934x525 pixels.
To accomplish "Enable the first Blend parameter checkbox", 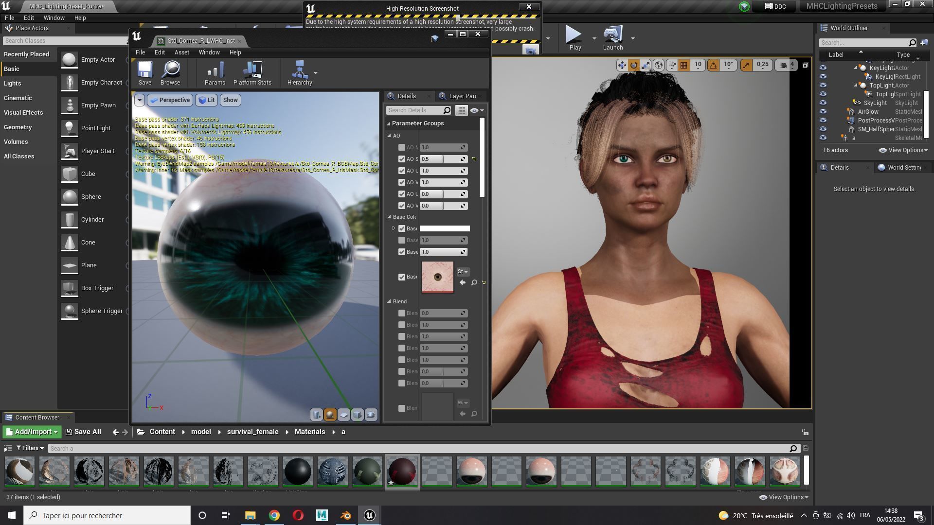I will click(401, 313).
